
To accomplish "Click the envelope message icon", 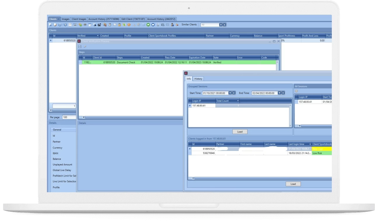I will click(115, 24).
